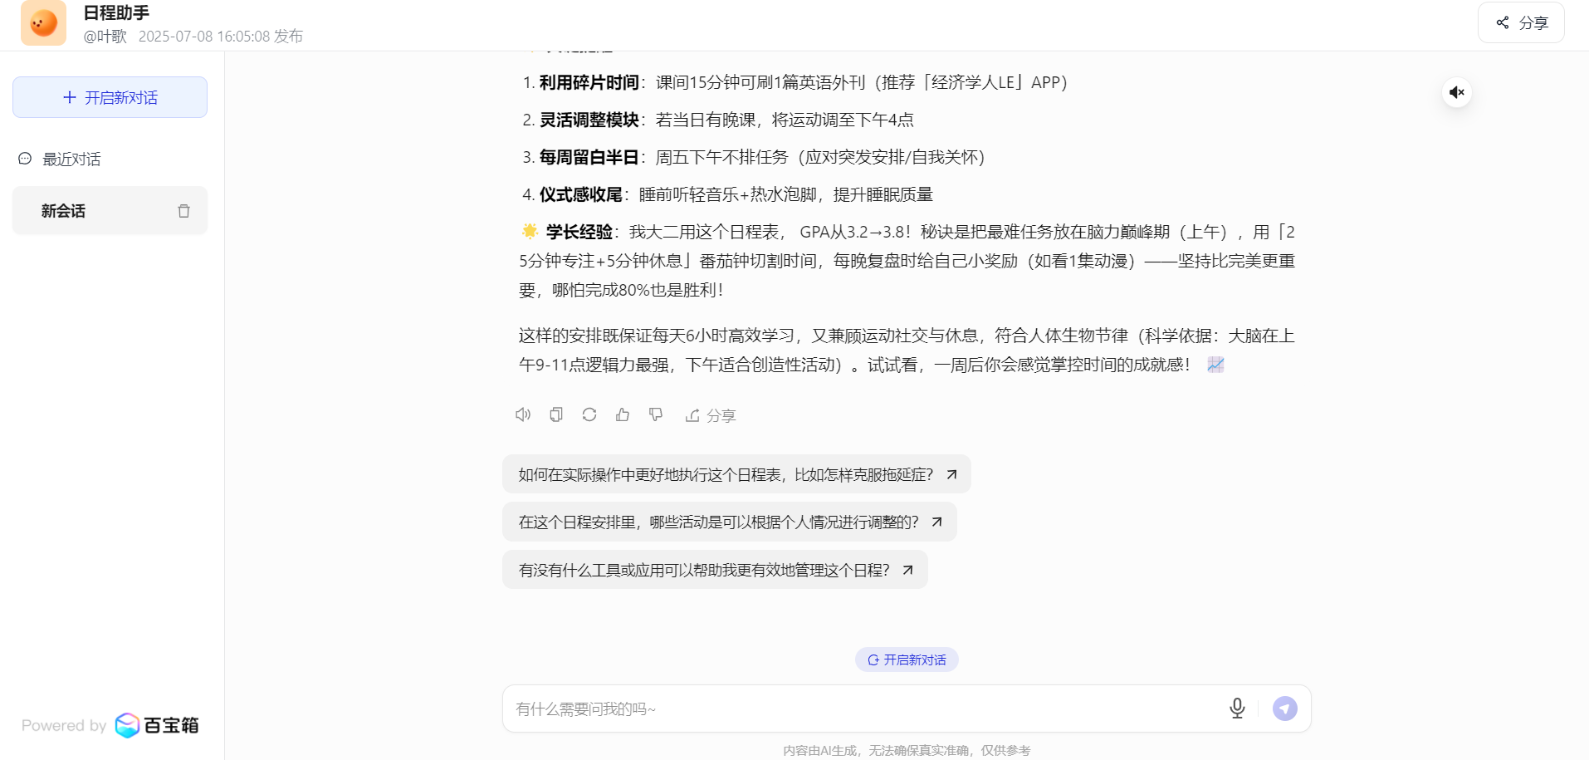
Task: Dislike the reply with thumbs-down icon
Action: 656,414
